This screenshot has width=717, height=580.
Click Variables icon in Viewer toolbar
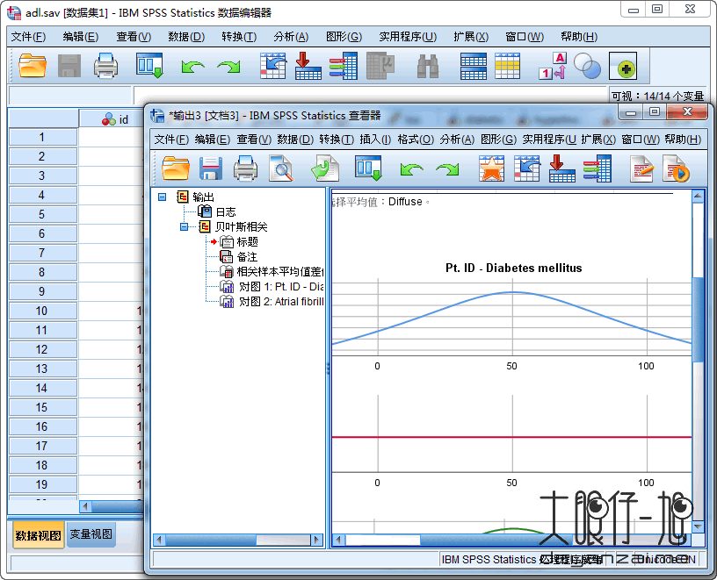(x=597, y=168)
